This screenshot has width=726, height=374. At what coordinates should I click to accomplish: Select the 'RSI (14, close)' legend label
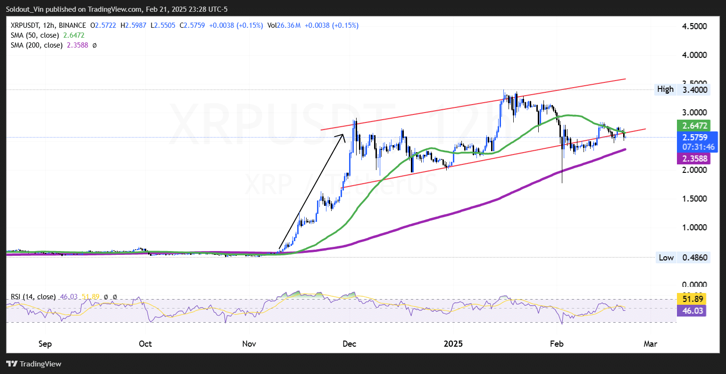click(33, 297)
